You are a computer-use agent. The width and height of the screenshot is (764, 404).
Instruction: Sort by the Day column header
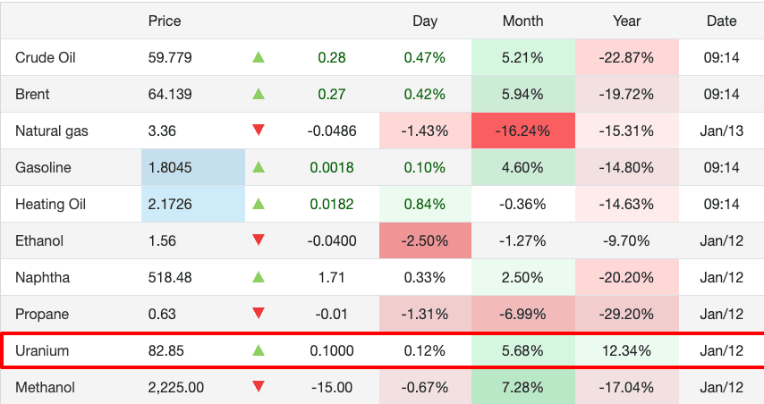[425, 21]
